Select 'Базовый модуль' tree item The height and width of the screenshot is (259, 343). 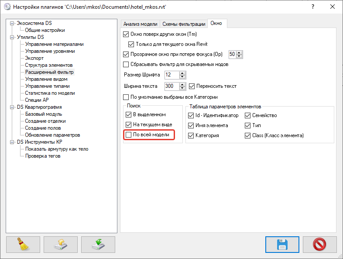tap(44, 114)
